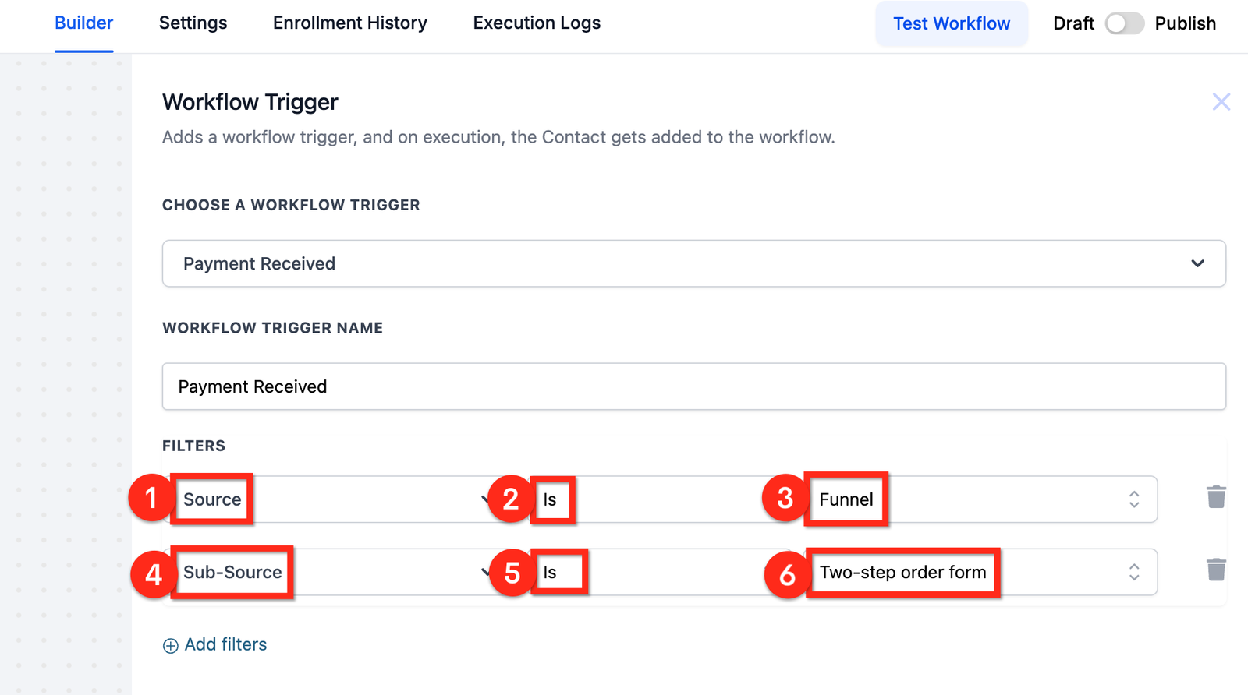Delete the Source filter row trash icon
This screenshot has width=1248, height=695.
(1216, 497)
